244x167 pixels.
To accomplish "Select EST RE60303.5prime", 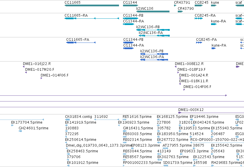I will [125, 137].
